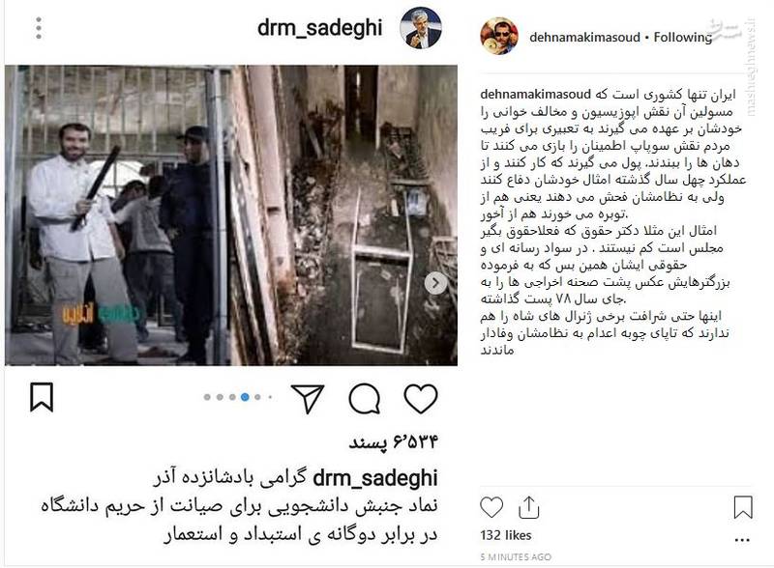Select the active blue carousel dot
774x568 pixels.
[x=245, y=397]
